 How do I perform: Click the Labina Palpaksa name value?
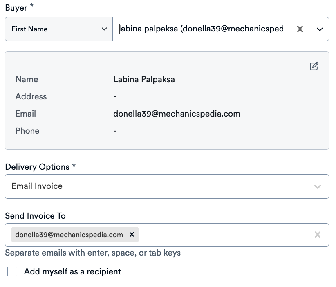(x=144, y=79)
